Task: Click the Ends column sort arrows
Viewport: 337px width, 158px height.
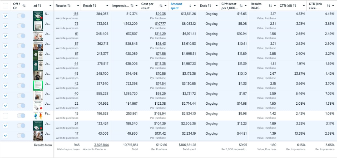Action: point(210,6)
